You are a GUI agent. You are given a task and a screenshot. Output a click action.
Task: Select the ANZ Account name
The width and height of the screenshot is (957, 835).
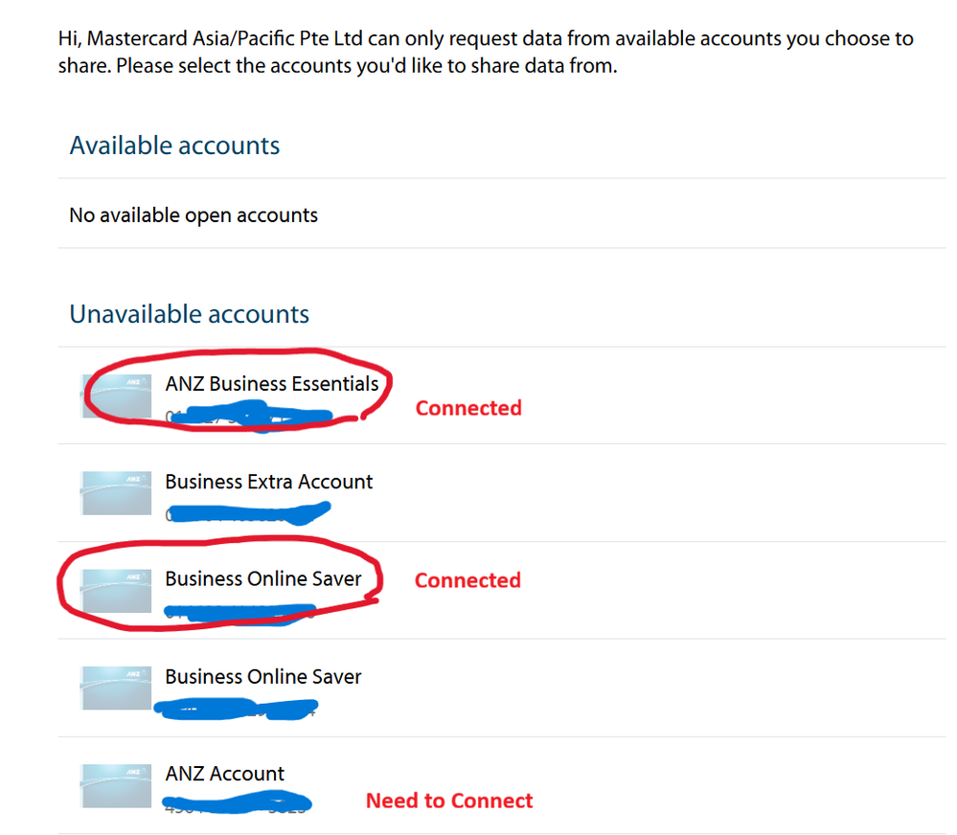point(224,774)
